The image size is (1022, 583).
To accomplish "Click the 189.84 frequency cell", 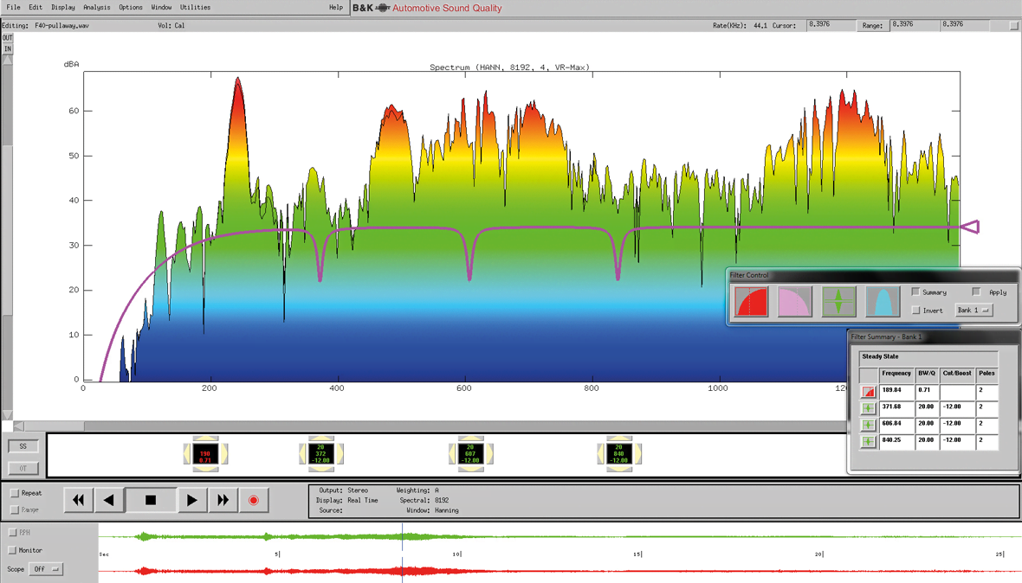I will pyautogui.click(x=897, y=391).
